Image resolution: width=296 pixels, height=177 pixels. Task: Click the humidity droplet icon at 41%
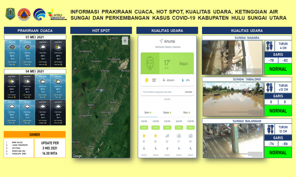pyautogui.click(x=182, y=80)
